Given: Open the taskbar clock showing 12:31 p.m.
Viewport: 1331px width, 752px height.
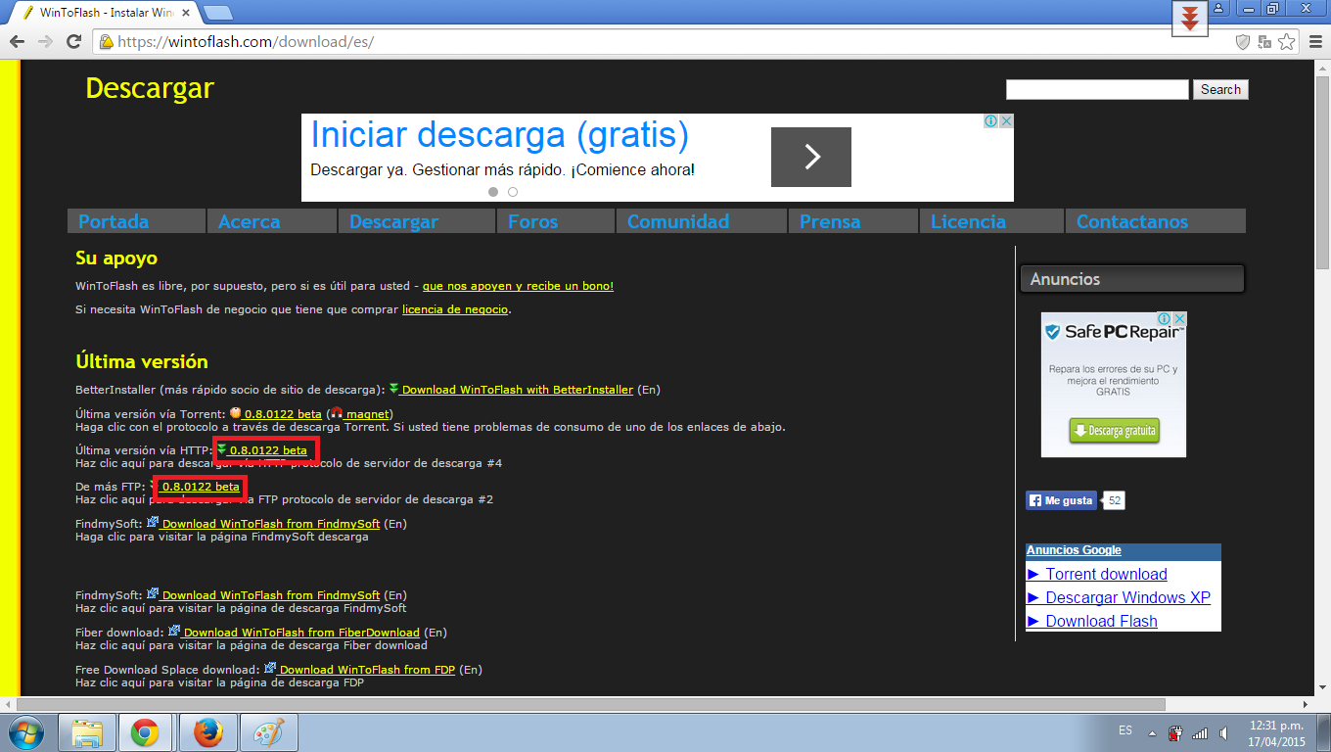Looking at the screenshot, I should click(x=1277, y=733).
